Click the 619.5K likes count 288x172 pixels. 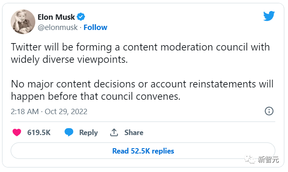[39, 133]
